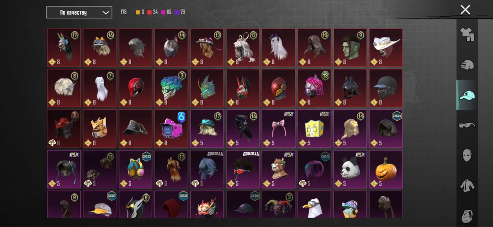Pick the white cowboy hat item
The width and height of the screenshot is (493, 227).
[x=386, y=47]
